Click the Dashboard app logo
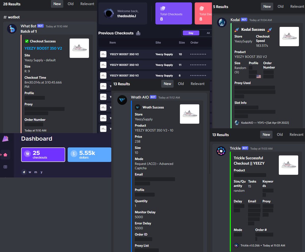This screenshot has height=252, width=305. [x=5, y=139]
